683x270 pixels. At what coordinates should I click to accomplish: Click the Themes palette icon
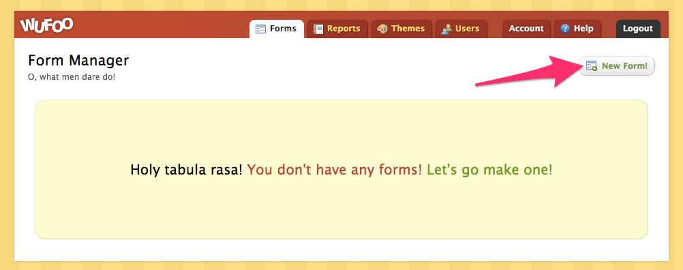[382, 29]
